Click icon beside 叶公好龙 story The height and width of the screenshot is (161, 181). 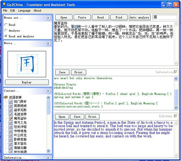coord(11,135)
